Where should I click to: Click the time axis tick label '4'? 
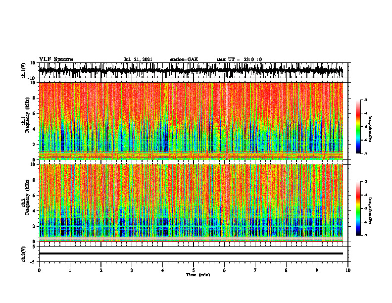[163, 270]
